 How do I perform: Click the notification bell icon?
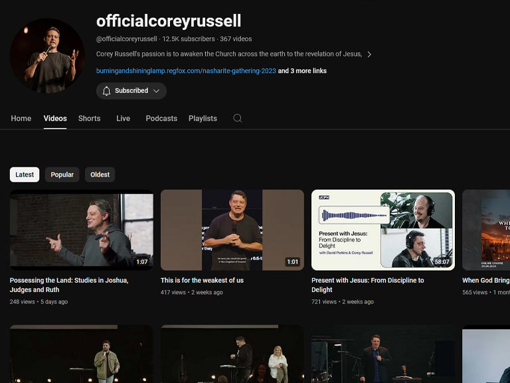click(106, 91)
